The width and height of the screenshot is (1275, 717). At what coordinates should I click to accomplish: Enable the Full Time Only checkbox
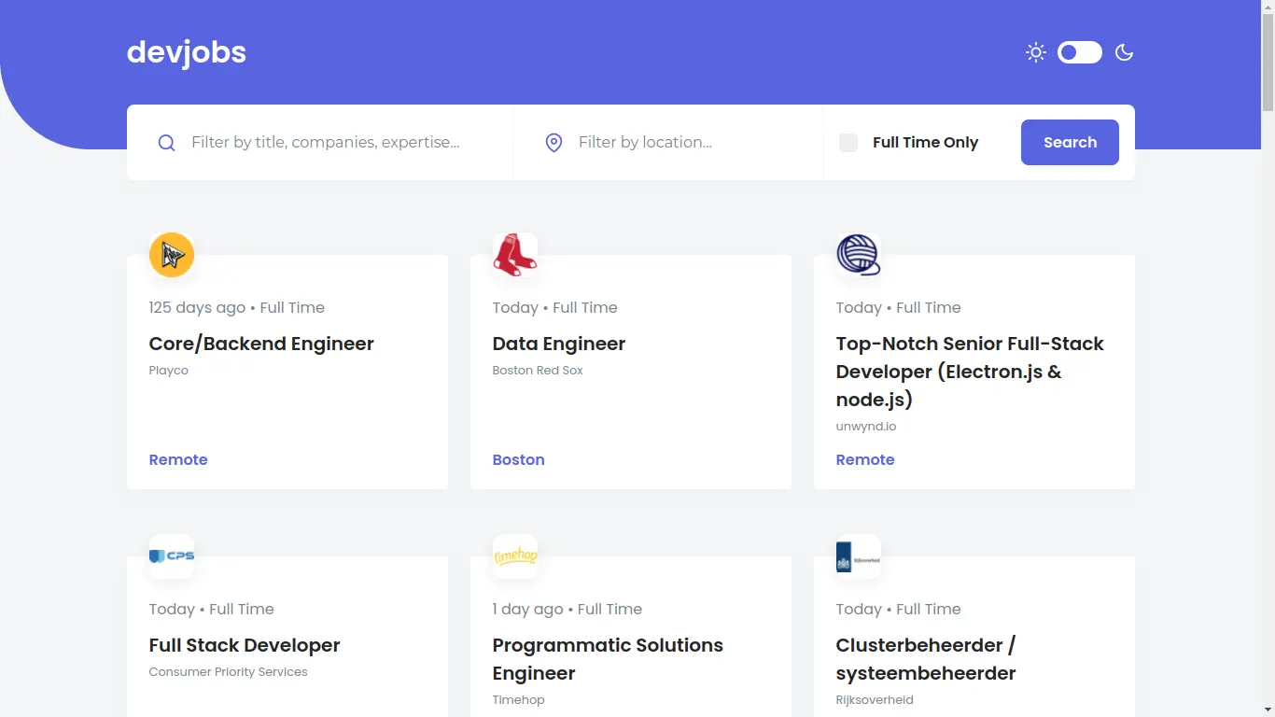848,142
